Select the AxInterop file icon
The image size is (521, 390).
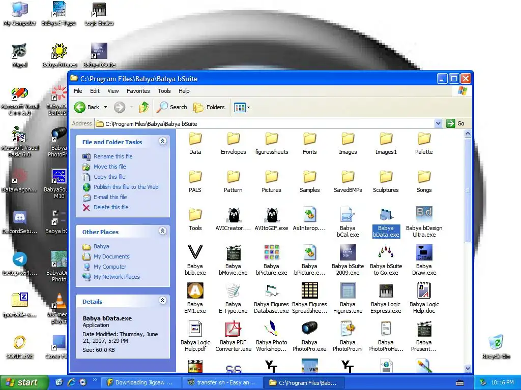pos(310,215)
